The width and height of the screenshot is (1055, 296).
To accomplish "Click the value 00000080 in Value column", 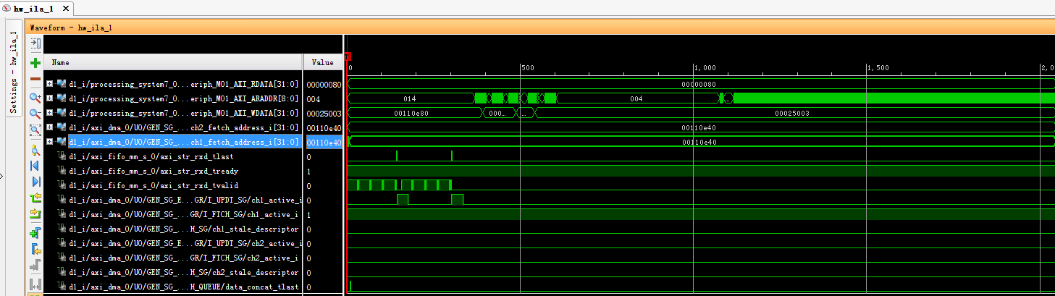I will click(x=322, y=84).
